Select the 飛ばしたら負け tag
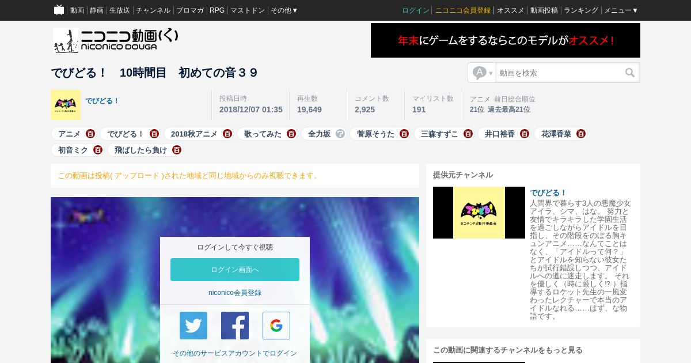691x363 pixels. point(141,150)
